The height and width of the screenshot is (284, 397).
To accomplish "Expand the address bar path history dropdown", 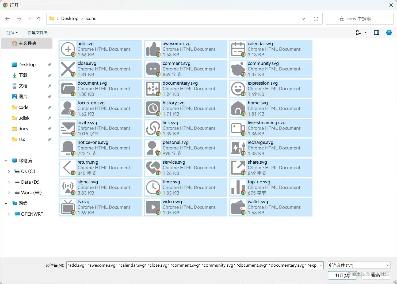I will (x=303, y=19).
